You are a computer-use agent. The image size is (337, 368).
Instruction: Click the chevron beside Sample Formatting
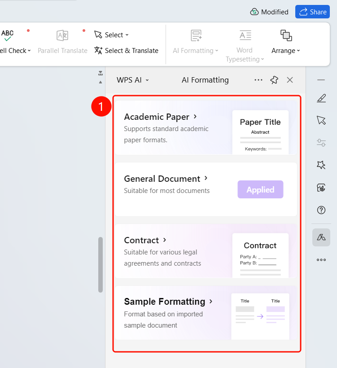(x=211, y=301)
